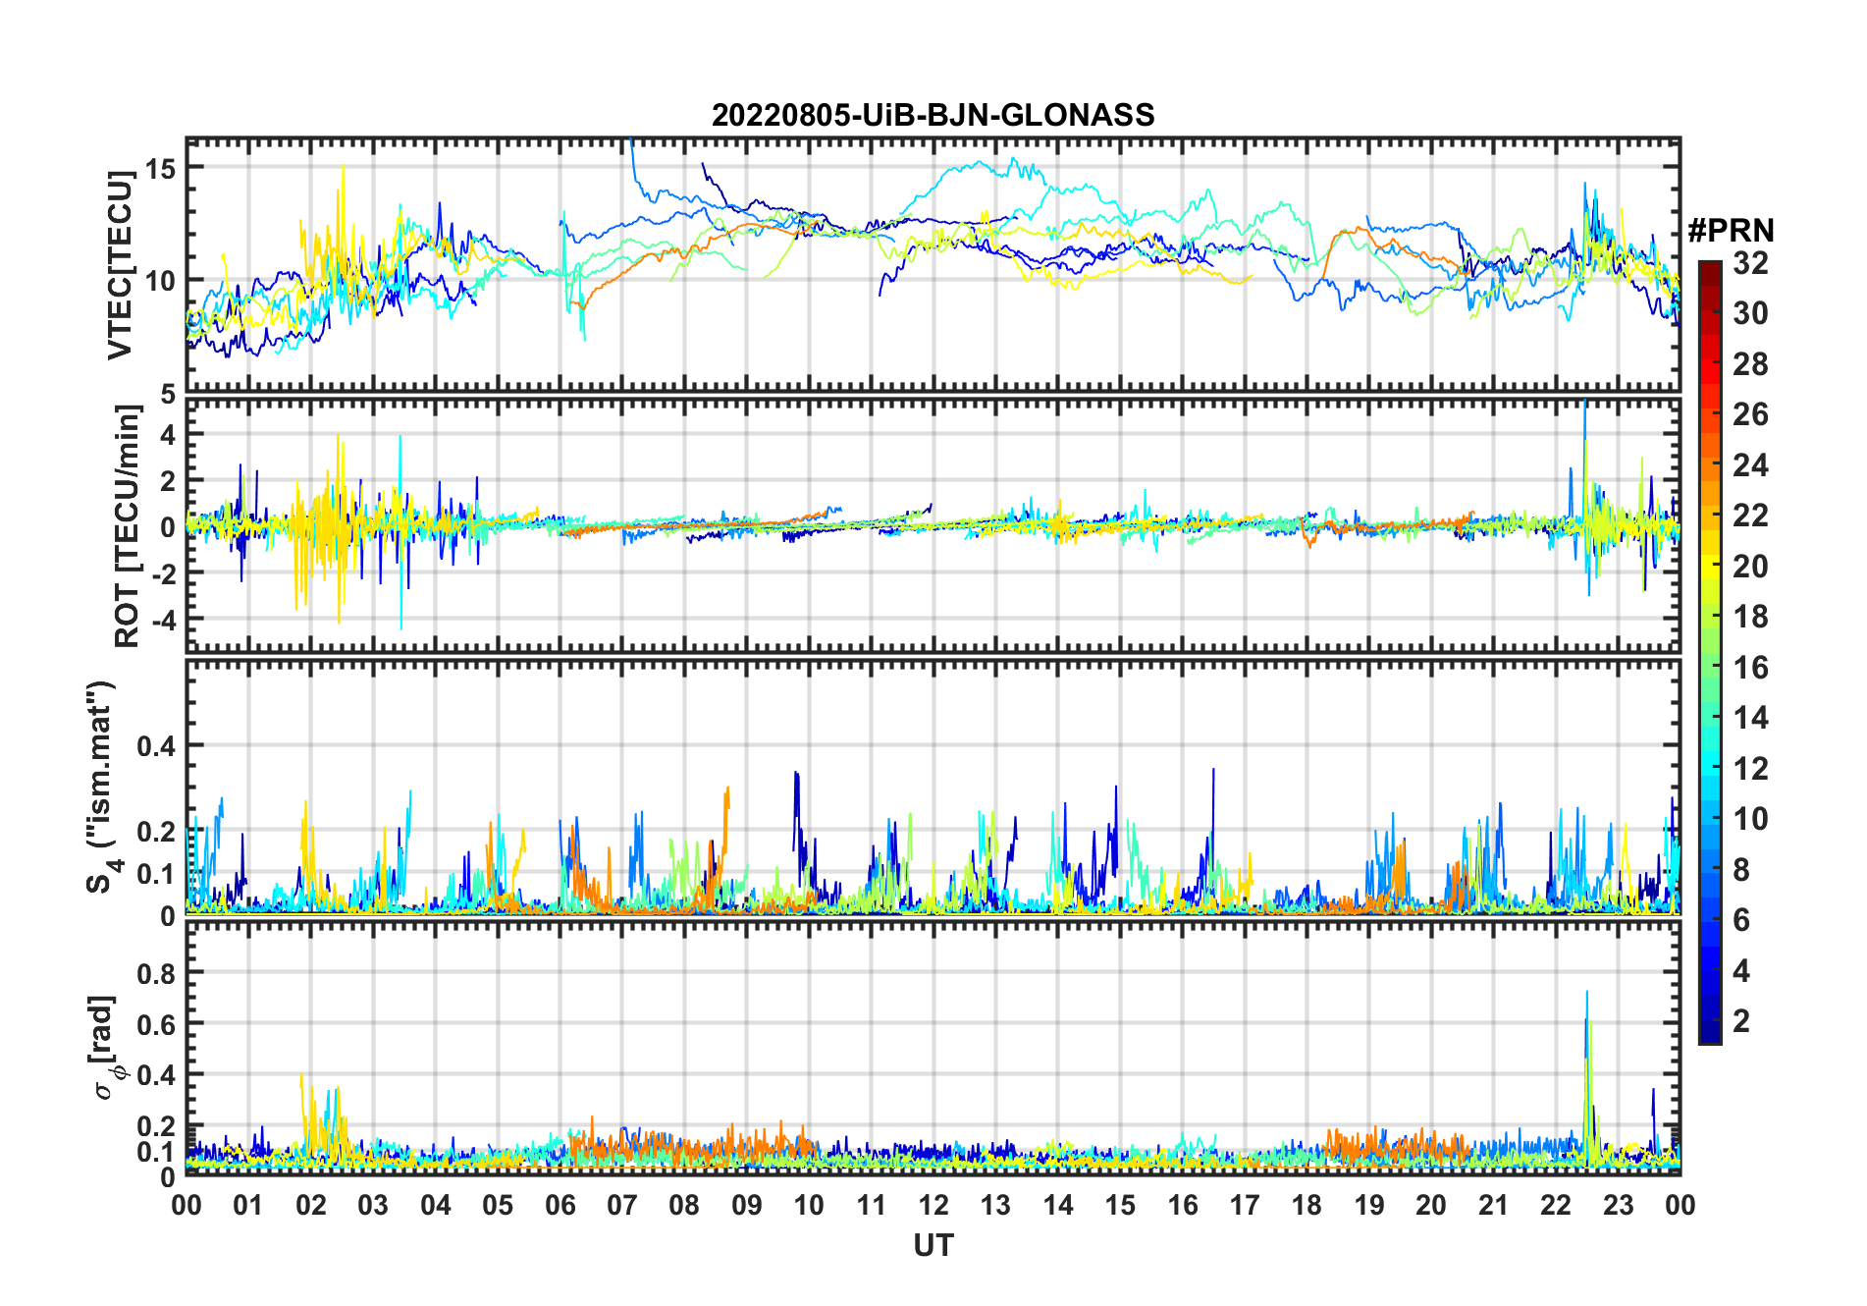Click the 22 hour tick label on UT axis
This screenshot has height=1306, width=1867.
pos(1555,1205)
